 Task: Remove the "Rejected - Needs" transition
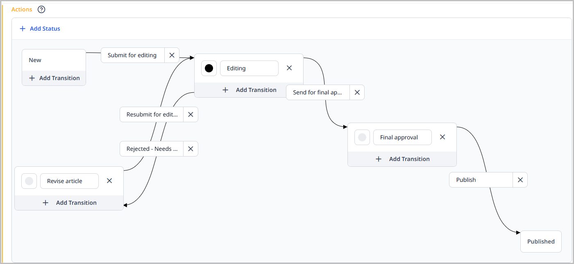point(190,148)
